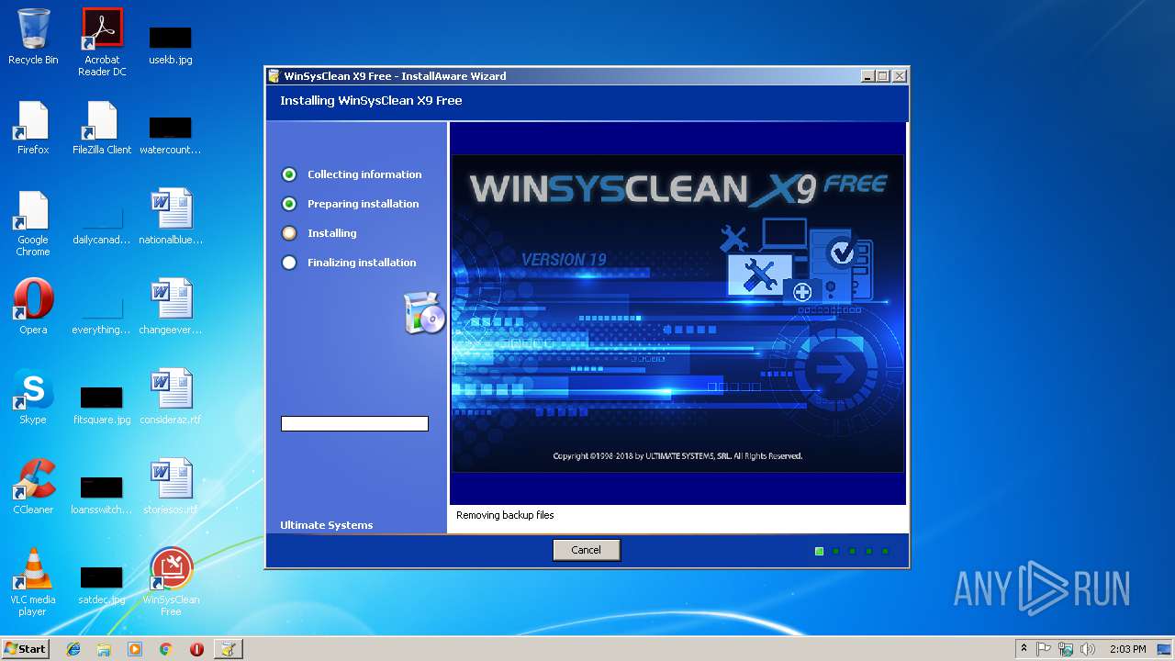Open Opera from the taskbar
The height and width of the screenshot is (661, 1175).
click(196, 649)
